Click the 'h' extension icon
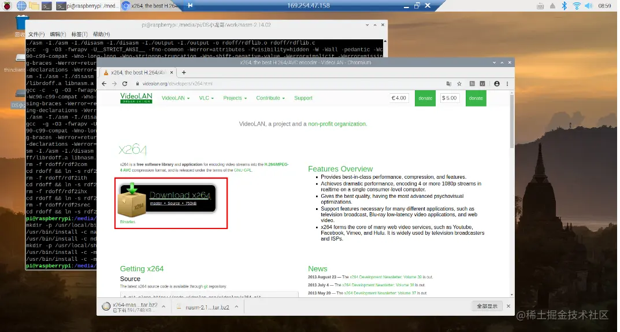Image resolution: width=620 pixels, height=332 pixels. (x=472, y=83)
